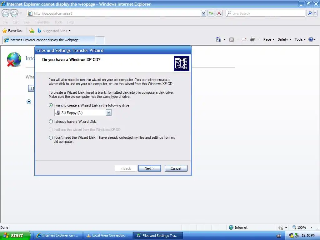
Task: Click the Add to Favorites Bar icon
Action: (x=32, y=31)
